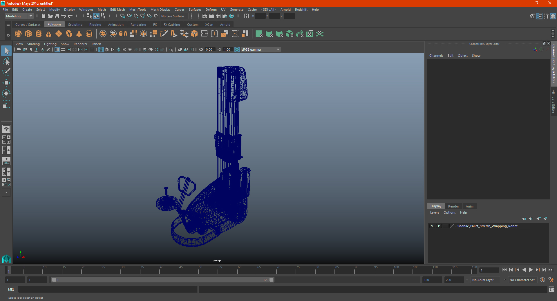The image size is (557, 301).
Task: Expand the Single Perspective layout quick button
Action: (6, 129)
